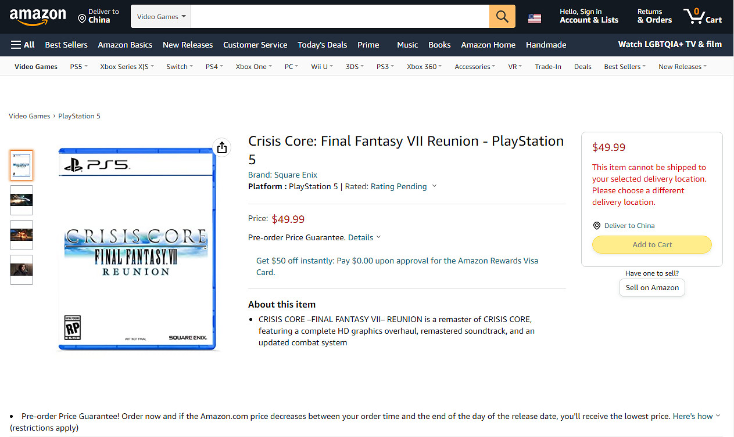The width and height of the screenshot is (734, 437).
Task: Select the first product thumbnail
Action: [22, 165]
